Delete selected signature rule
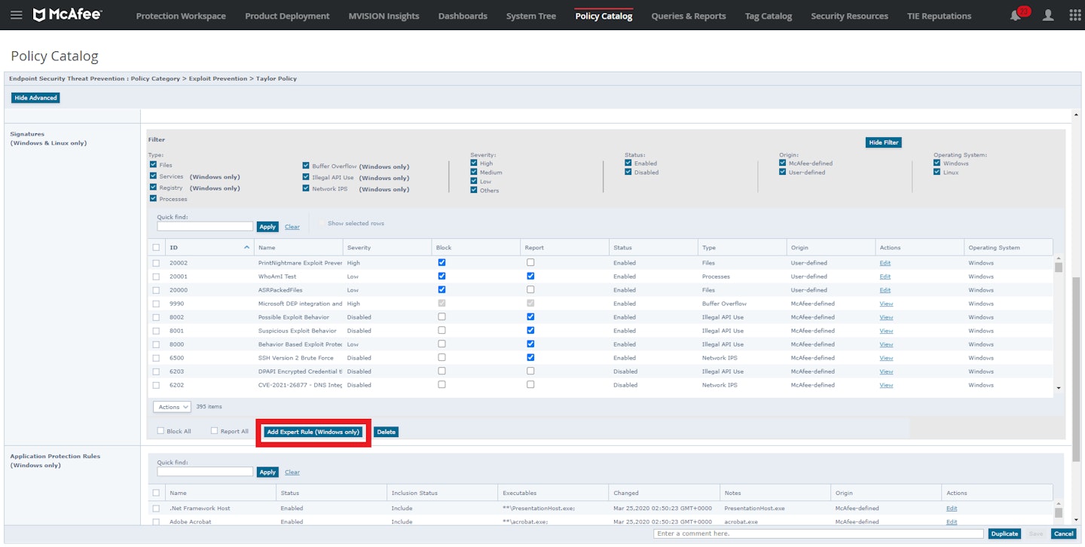Viewport: 1085px width, 547px height. pyautogui.click(x=386, y=432)
